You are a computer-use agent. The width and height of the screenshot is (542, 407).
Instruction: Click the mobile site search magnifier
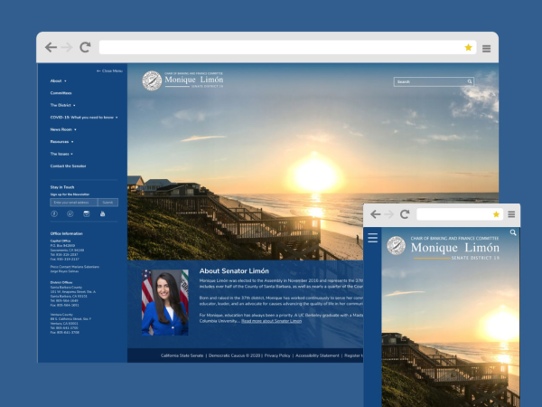pyautogui.click(x=513, y=232)
